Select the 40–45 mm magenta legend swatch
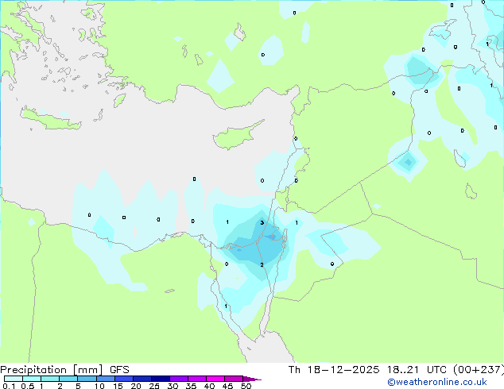 point(215,379)
